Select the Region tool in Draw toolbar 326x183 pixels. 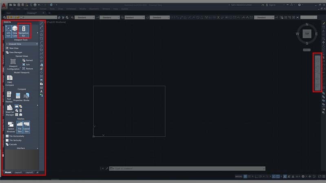point(42,84)
